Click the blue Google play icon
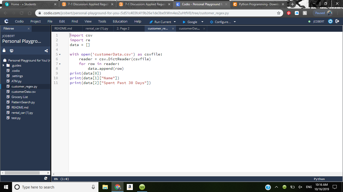The image size is (343, 192). pos(184,22)
